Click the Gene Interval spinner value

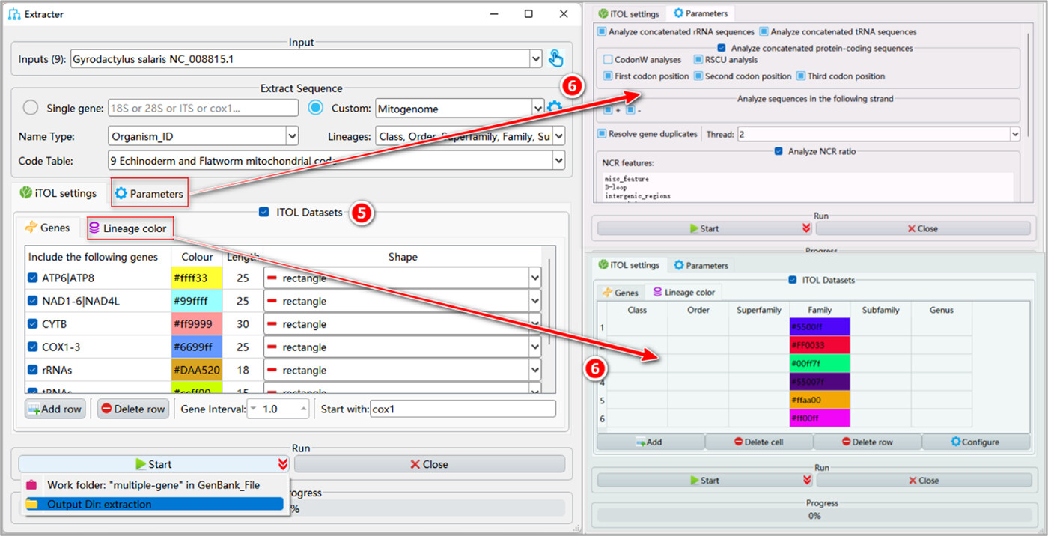pos(278,409)
